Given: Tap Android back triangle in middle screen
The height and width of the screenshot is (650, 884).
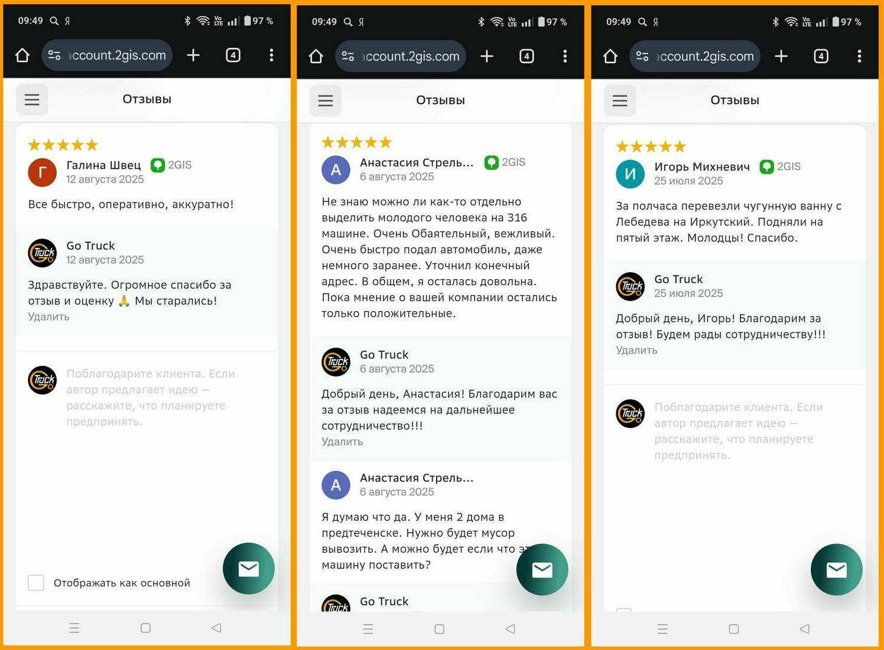Looking at the screenshot, I should tap(511, 629).
